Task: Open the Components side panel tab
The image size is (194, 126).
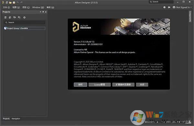Action: 190,16
